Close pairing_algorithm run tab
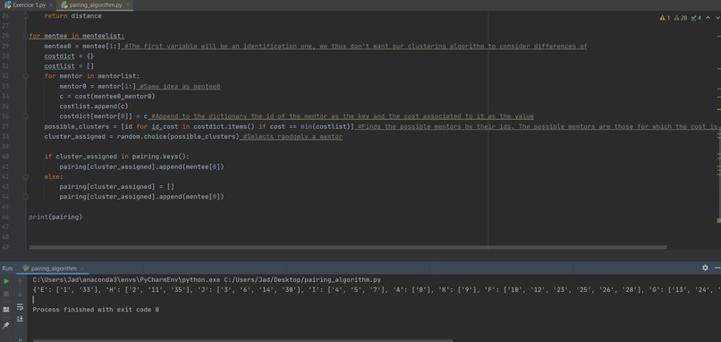Image resolution: width=721 pixels, height=342 pixels. [x=81, y=269]
